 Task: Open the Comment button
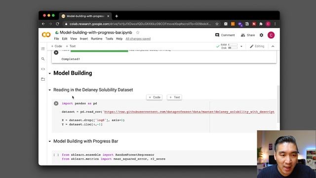tap(225, 35)
